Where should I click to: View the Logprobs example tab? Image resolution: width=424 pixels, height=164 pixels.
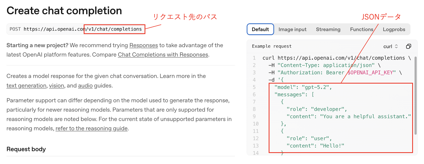[394, 29]
